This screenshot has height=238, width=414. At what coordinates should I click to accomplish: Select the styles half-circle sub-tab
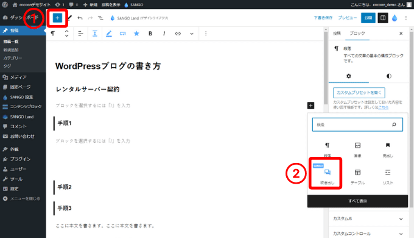pyautogui.click(x=388, y=76)
